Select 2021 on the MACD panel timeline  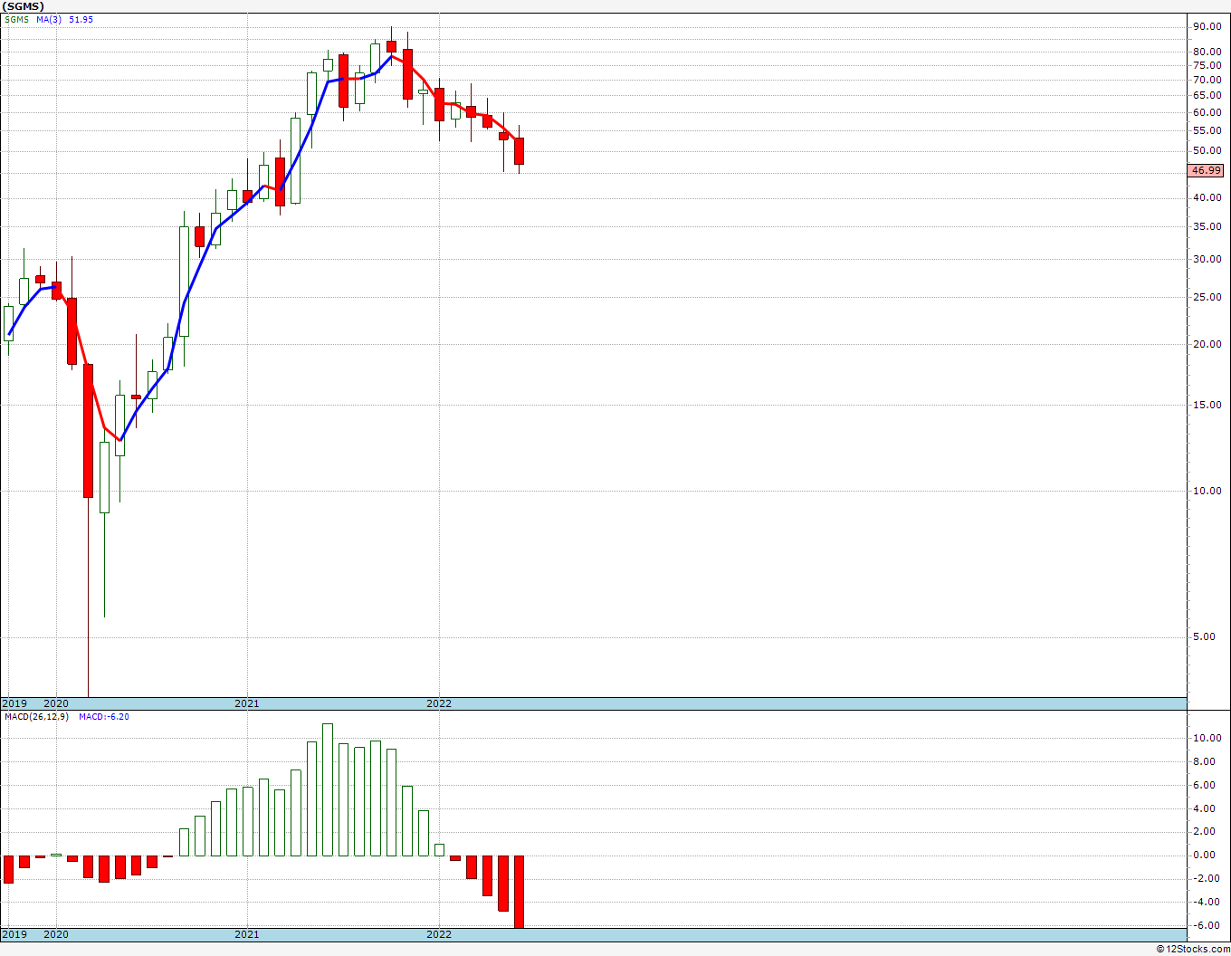coord(247,934)
